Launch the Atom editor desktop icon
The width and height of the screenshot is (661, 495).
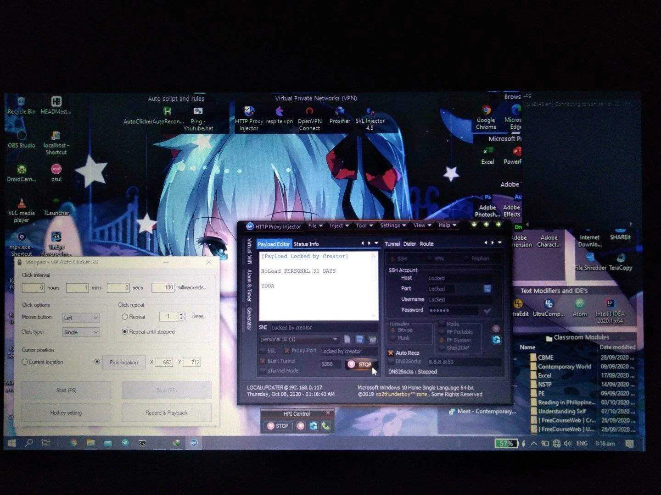580,308
